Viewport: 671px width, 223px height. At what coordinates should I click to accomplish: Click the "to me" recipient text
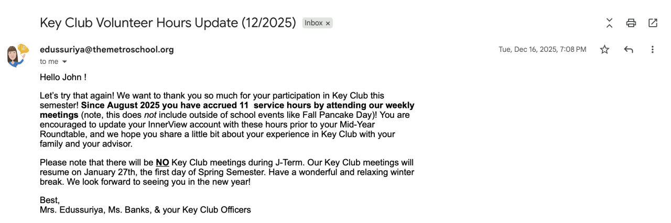(49, 62)
